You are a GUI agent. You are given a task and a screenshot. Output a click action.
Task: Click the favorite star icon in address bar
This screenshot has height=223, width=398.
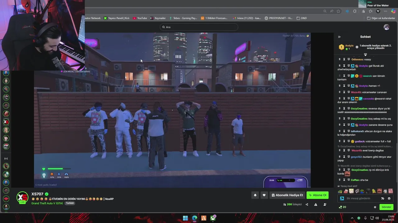[x=338, y=11]
